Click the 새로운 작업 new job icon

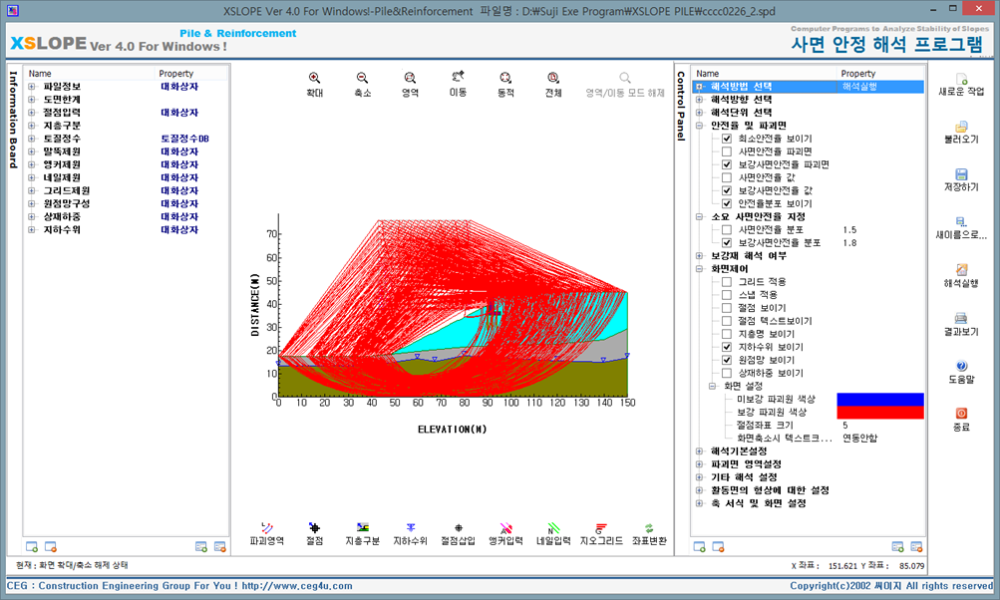click(961, 79)
